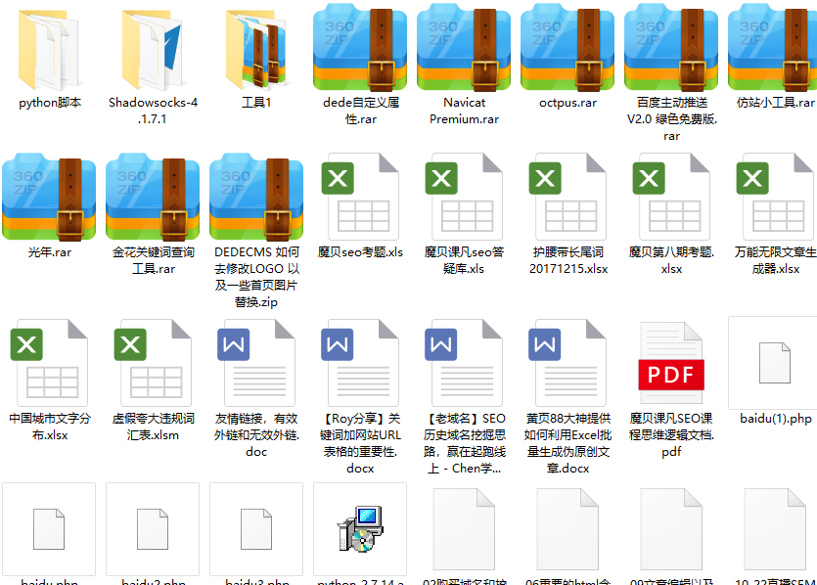Select the 魔贝seo考题.xls spreadsheet icon
This screenshot has height=585, width=817.
coord(360,197)
